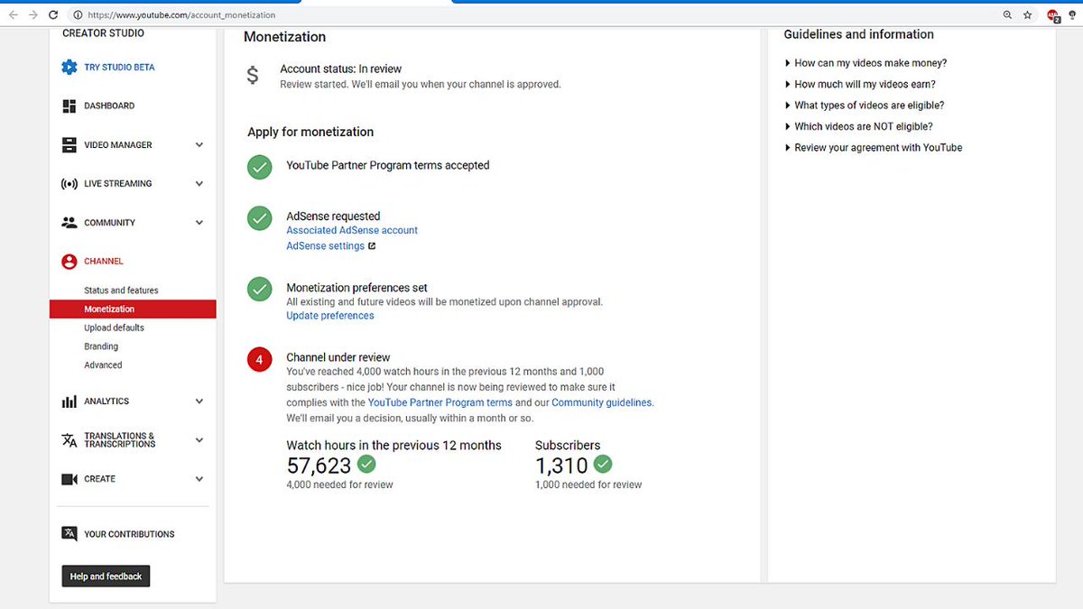Click the Dashboard grid icon
1083x609 pixels.
coord(69,106)
